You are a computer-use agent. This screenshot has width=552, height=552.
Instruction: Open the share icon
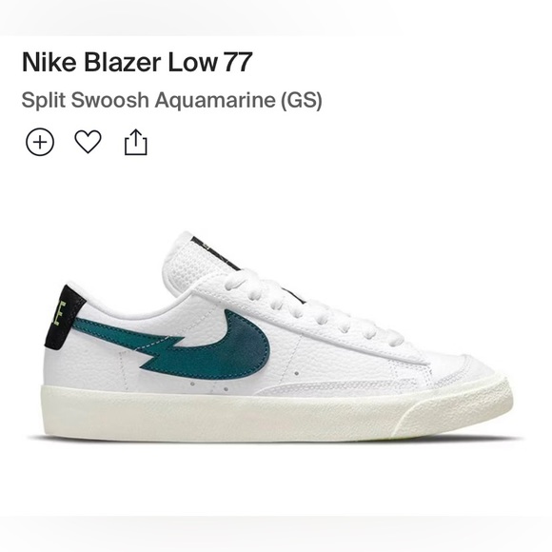(136, 142)
